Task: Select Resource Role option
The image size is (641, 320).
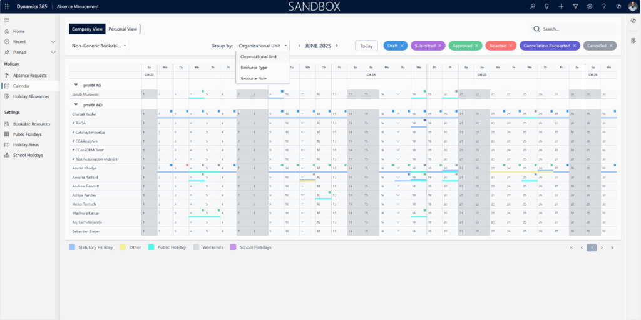Action: (263, 78)
